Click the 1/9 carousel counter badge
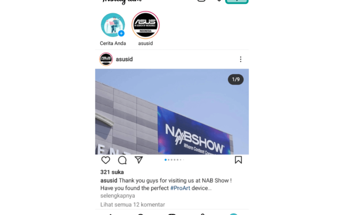Screen dimensions: 344x215 click(x=236, y=80)
